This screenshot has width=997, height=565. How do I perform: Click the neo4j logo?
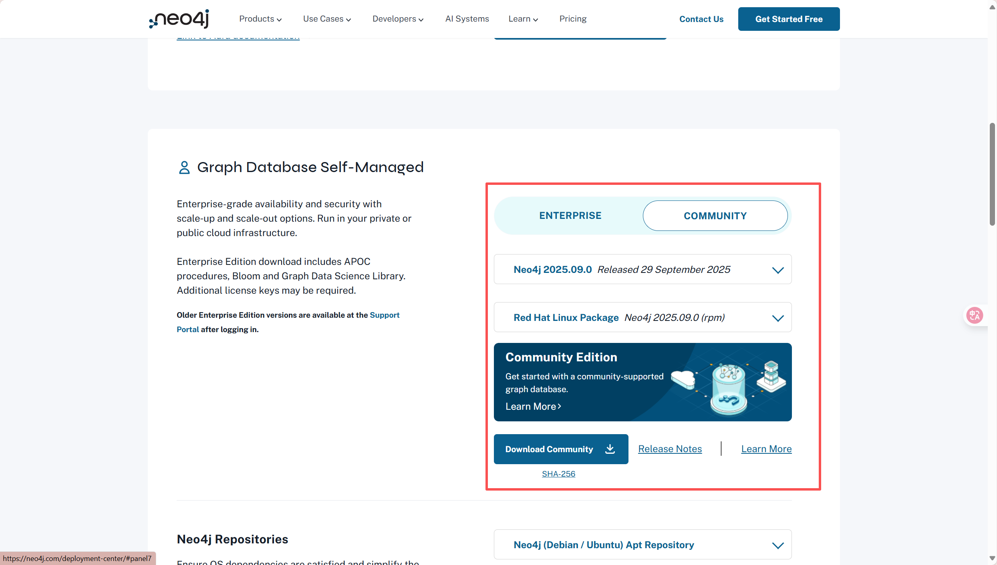[x=179, y=19]
